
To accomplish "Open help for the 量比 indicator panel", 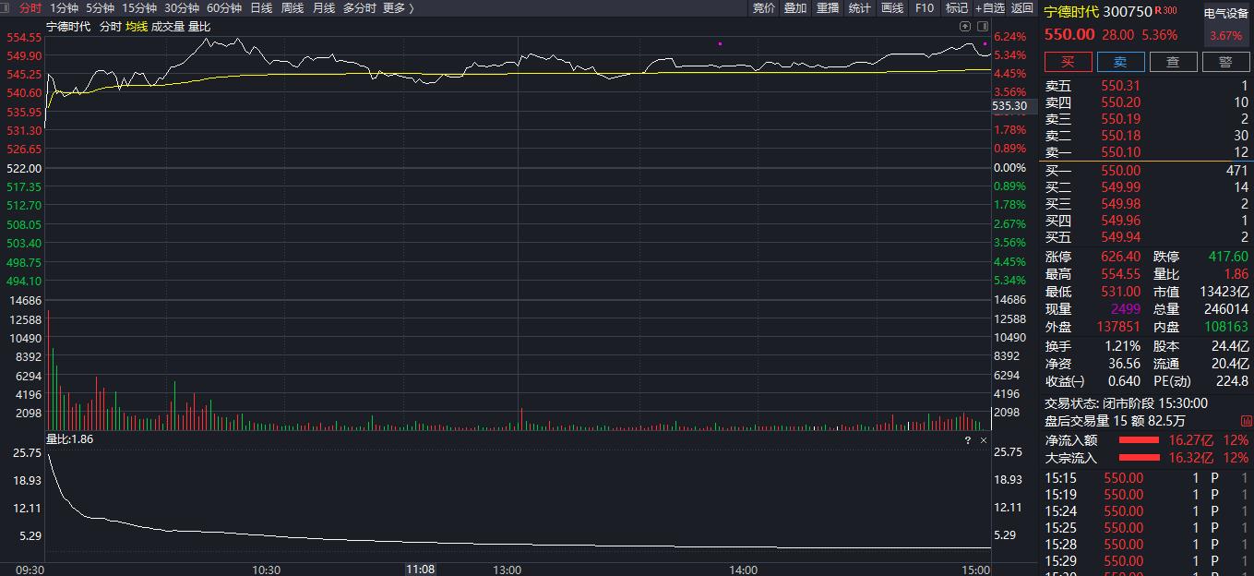I will [x=968, y=440].
